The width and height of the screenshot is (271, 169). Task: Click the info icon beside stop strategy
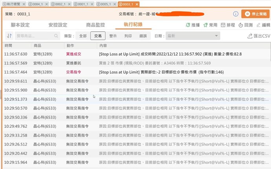click(x=236, y=14)
